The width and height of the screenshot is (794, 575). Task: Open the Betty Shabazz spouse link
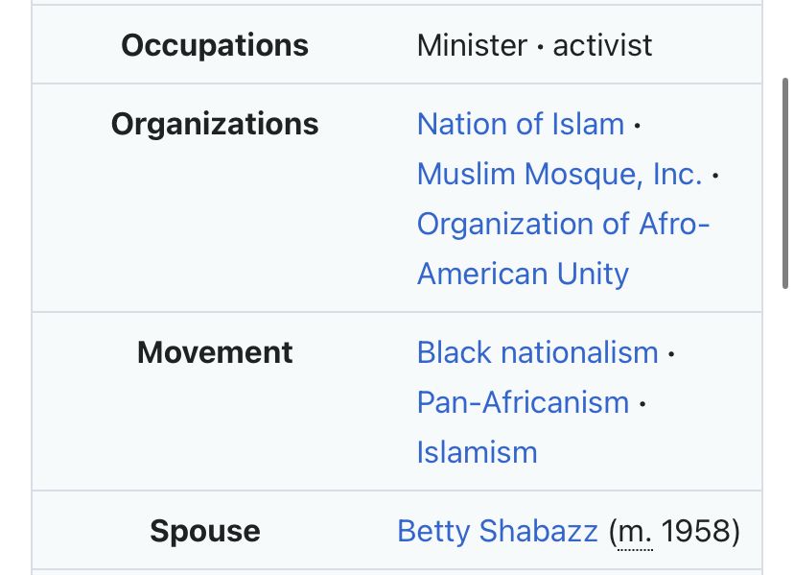[498, 531]
